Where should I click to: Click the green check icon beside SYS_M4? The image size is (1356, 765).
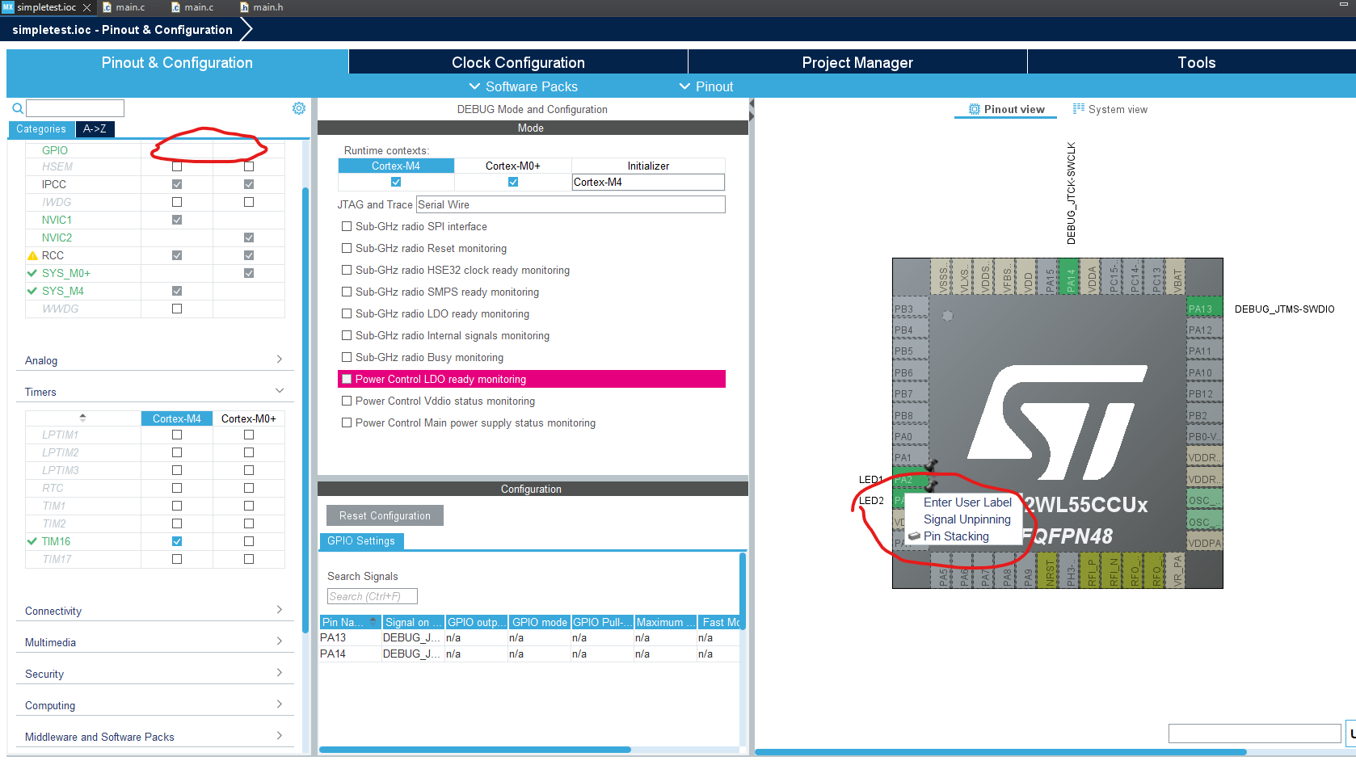(x=32, y=290)
